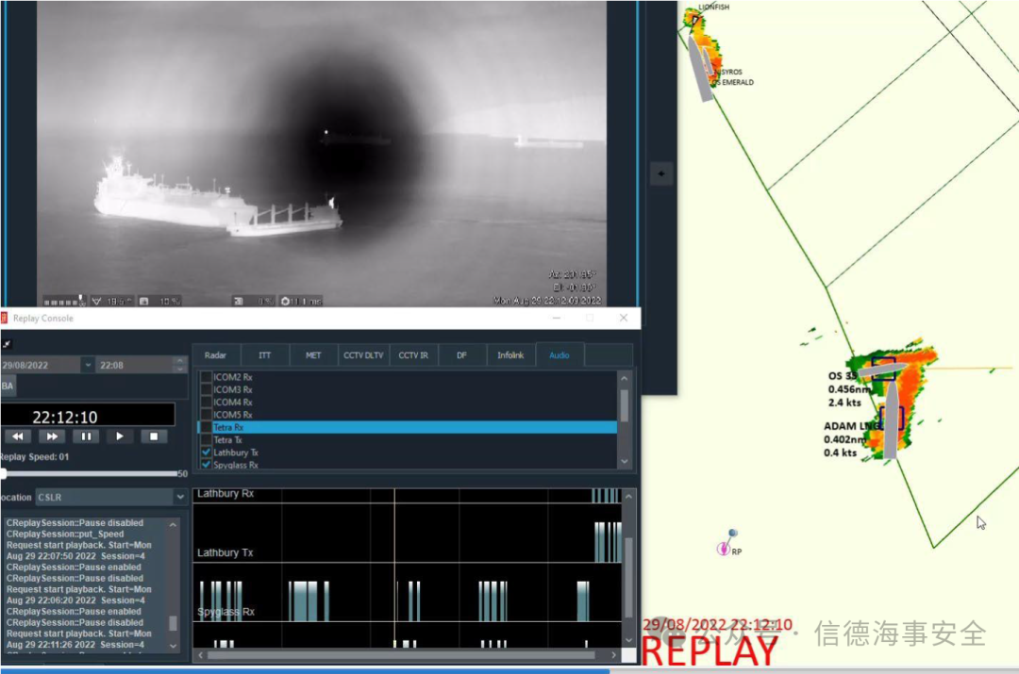
Task: Click the pin icon in the Replay Console
Action: click(x=7, y=344)
